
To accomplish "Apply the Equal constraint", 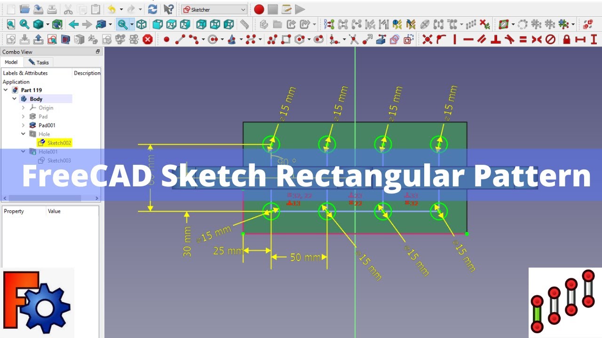I will pos(523,39).
